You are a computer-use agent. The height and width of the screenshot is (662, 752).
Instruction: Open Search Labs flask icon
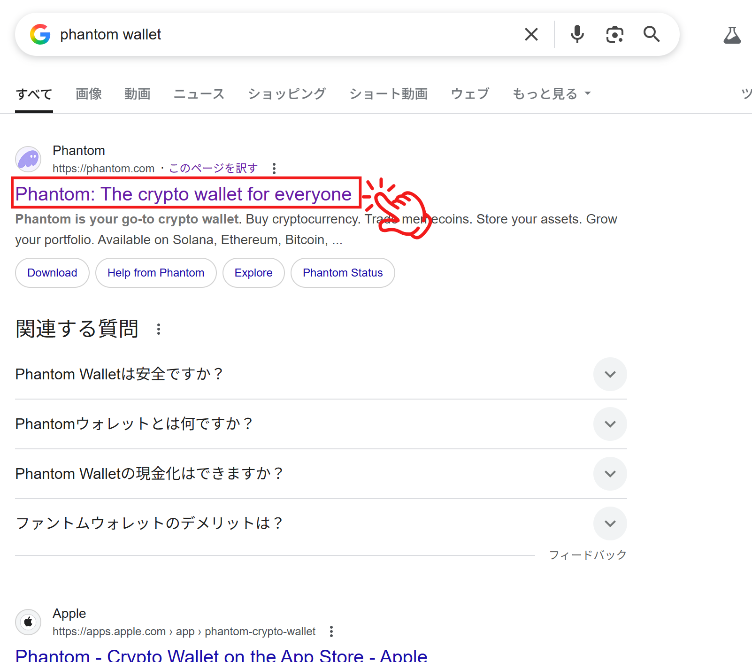pos(732,35)
